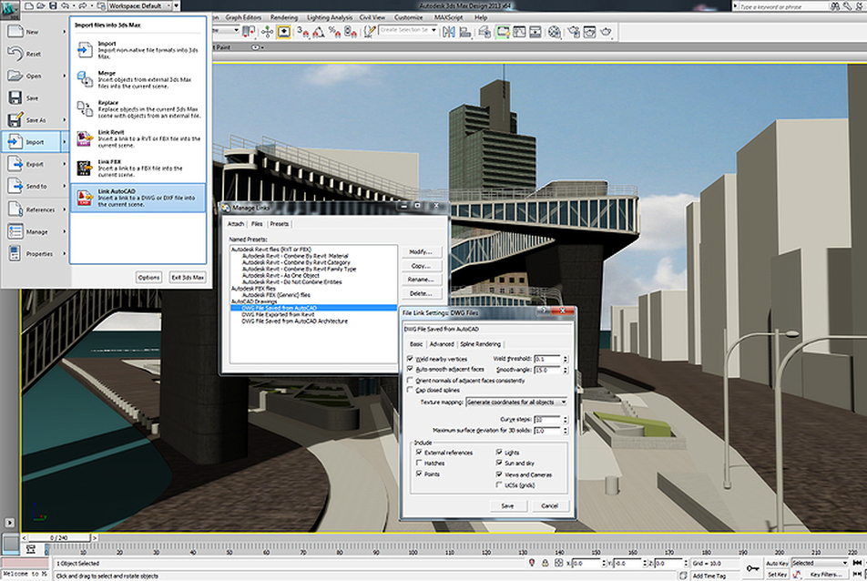Screen dimensions: 867x581
Task: Switch to the Files tab in Manage Links
Action: (x=257, y=224)
